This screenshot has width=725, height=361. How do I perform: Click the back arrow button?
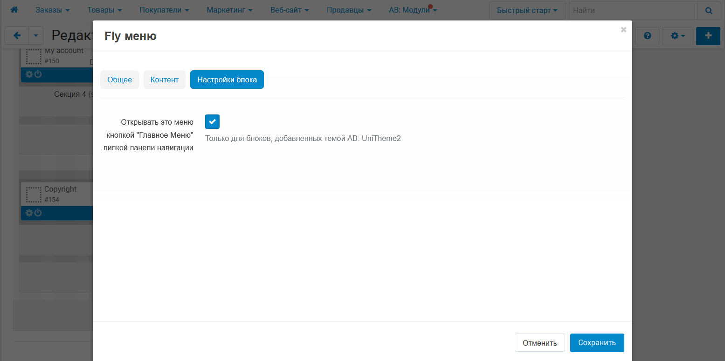point(17,35)
